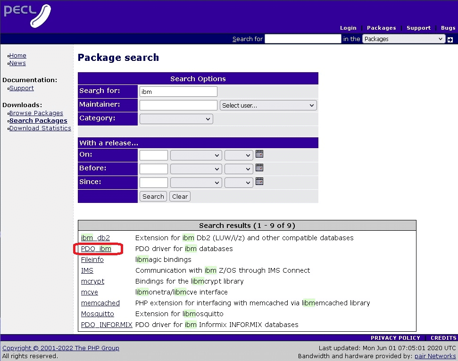Image resolution: width=458 pixels, height=361 pixels.
Task: Open the month dropdown in the On row
Action: coord(196,155)
